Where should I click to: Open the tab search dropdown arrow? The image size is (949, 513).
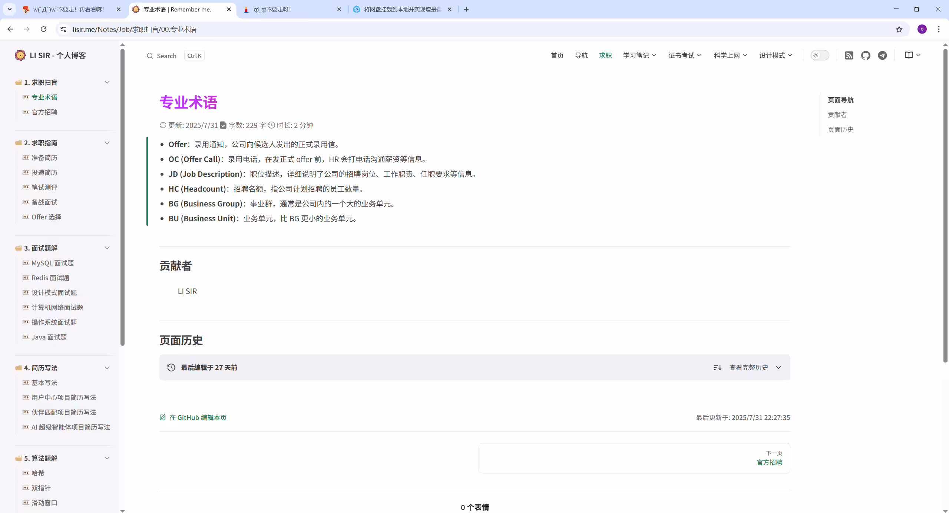point(10,9)
